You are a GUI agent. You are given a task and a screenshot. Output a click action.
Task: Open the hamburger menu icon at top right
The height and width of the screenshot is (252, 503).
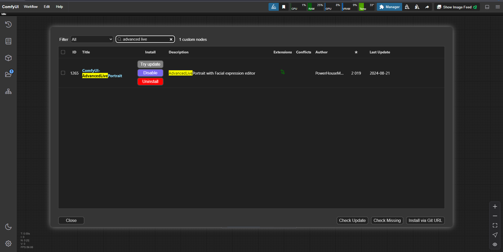click(x=497, y=7)
